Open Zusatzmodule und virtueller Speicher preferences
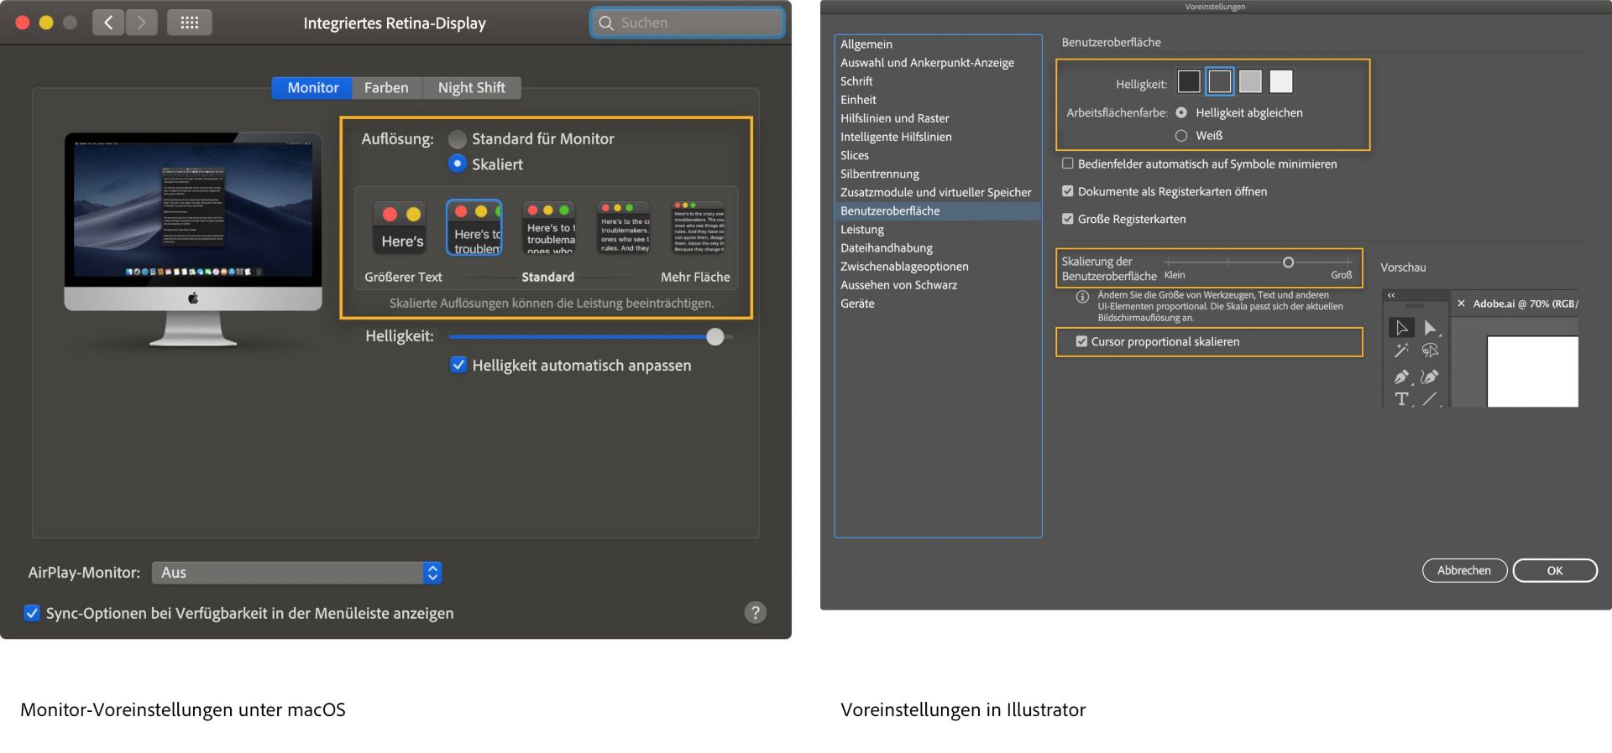The width and height of the screenshot is (1612, 753). [x=938, y=192]
